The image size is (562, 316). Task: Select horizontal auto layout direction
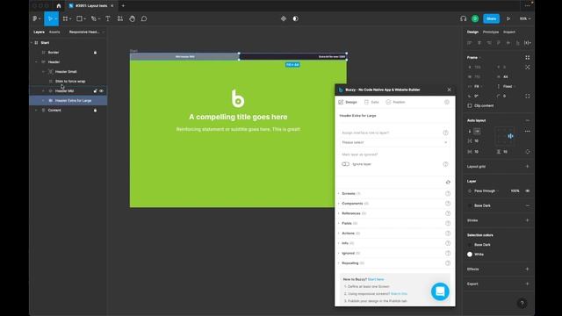click(477, 132)
